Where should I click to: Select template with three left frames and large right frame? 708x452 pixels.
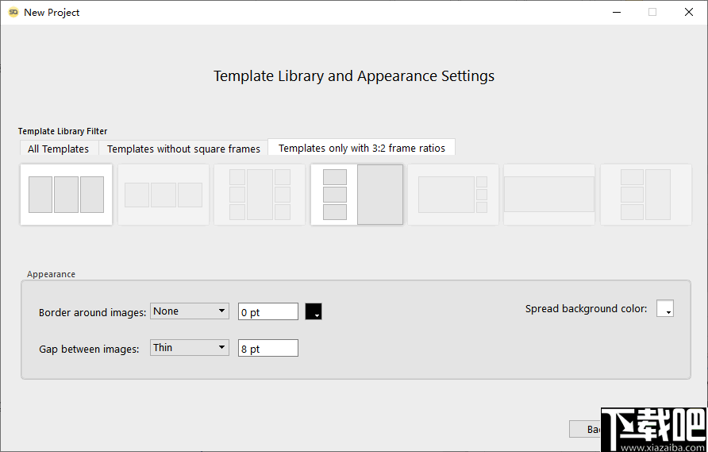coord(356,195)
